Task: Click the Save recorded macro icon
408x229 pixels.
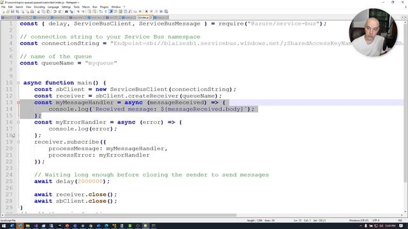Action: click(x=166, y=11)
